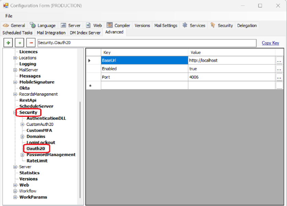Image resolution: width=287 pixels, height=206 pixels.
Task: Expand the Locations tree node
Action: click(15, 58)
